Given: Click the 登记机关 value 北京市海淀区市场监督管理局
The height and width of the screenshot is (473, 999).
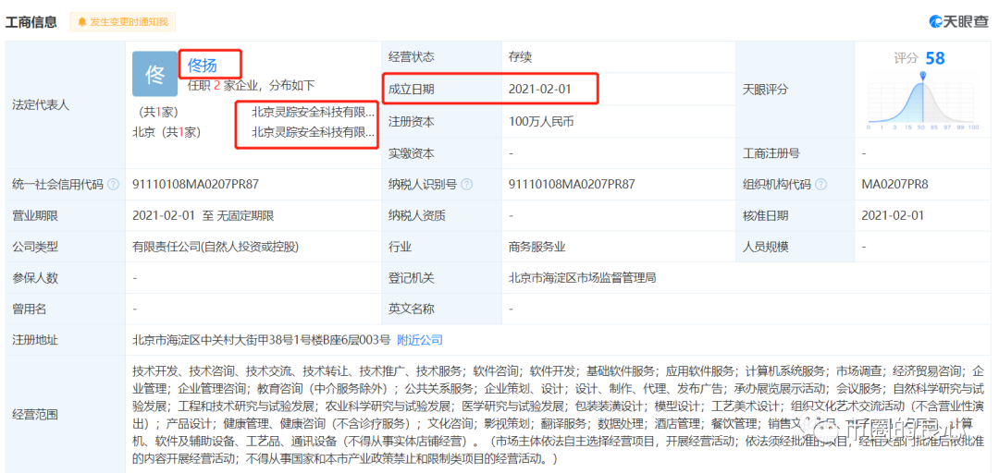Looking at the screenshot, I should click(x=583, y=278).
